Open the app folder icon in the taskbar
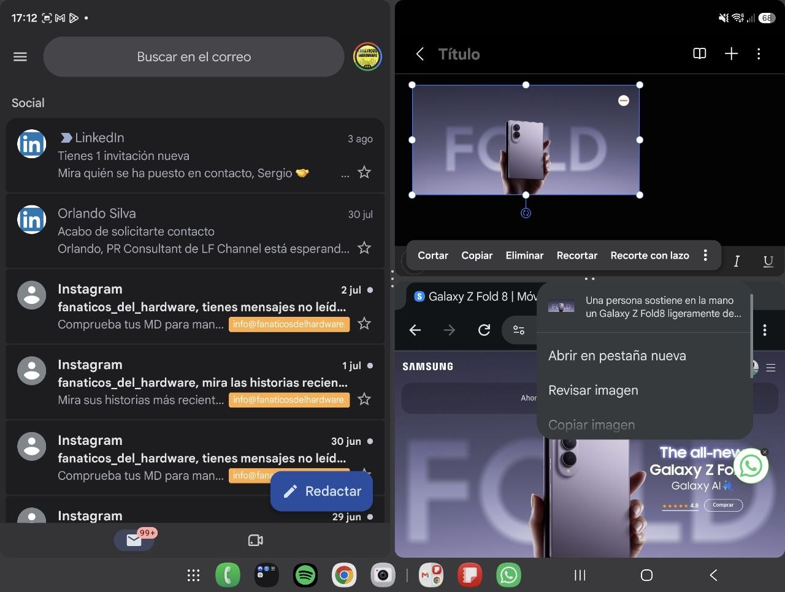Viewport: 785px width, 592px height. (267, 575)
